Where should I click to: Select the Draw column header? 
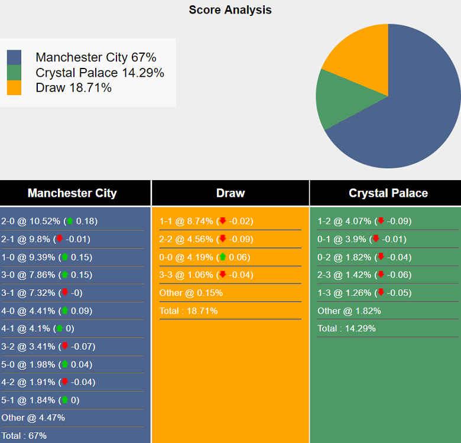pyautogui.click(x=230, y=193)
